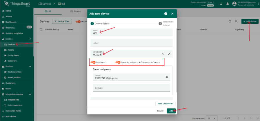
Task: Select the checkbox in devices table header
Action: pyautogui.click(x=41, y=29)
